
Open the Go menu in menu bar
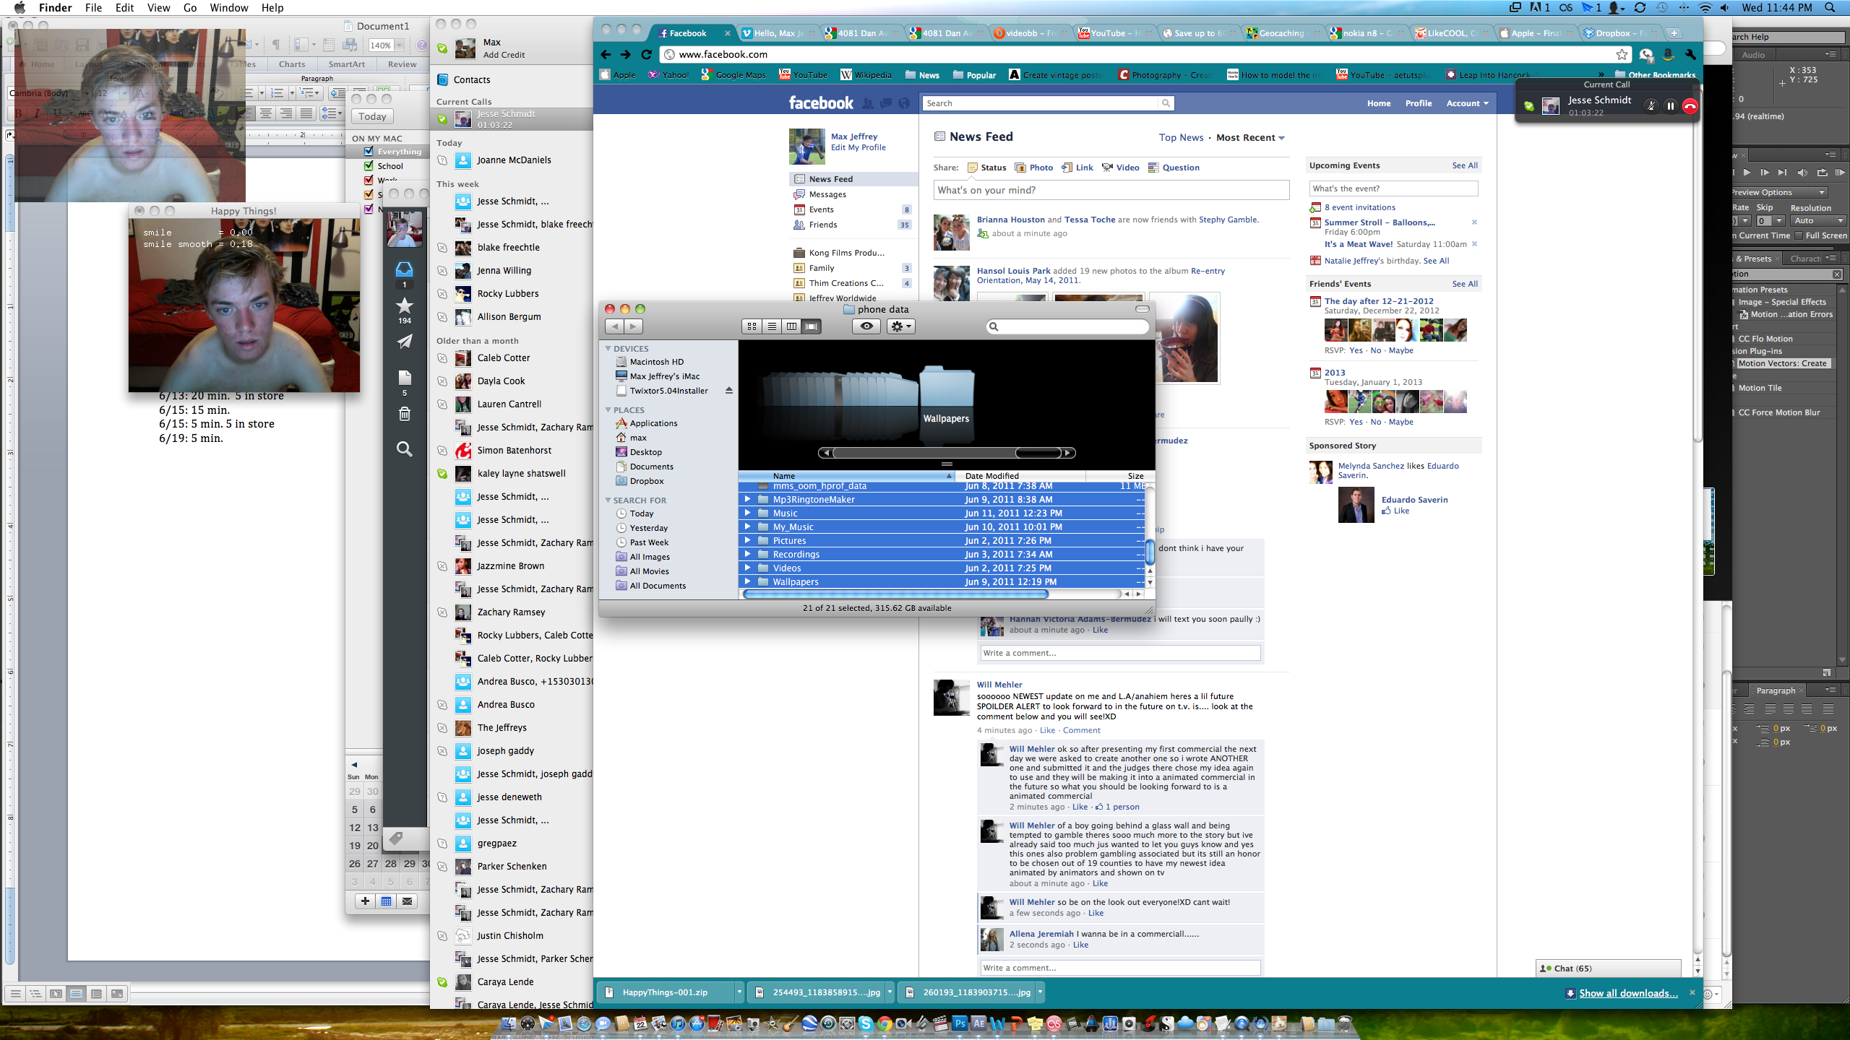[x=190, y=8]
